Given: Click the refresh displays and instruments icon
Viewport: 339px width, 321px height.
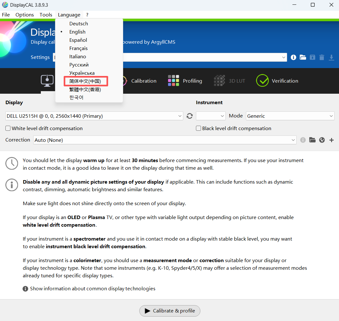Looking at the screenshot, I should [190, 116].
